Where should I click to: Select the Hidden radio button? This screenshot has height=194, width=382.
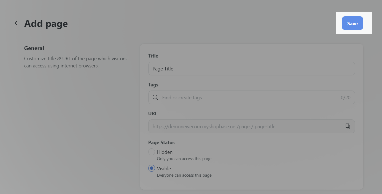pos(152,152)
